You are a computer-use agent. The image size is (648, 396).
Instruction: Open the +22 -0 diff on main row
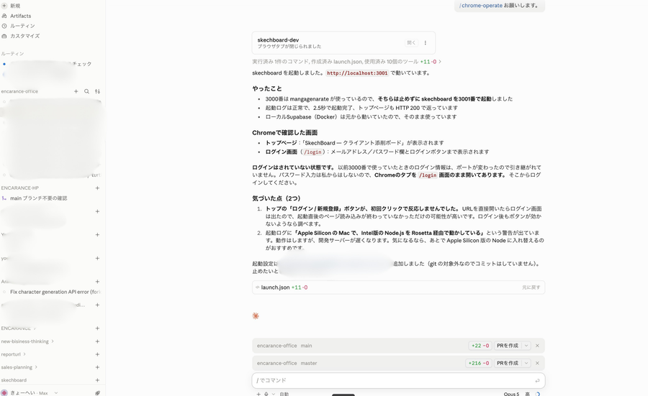pos(480,346)
